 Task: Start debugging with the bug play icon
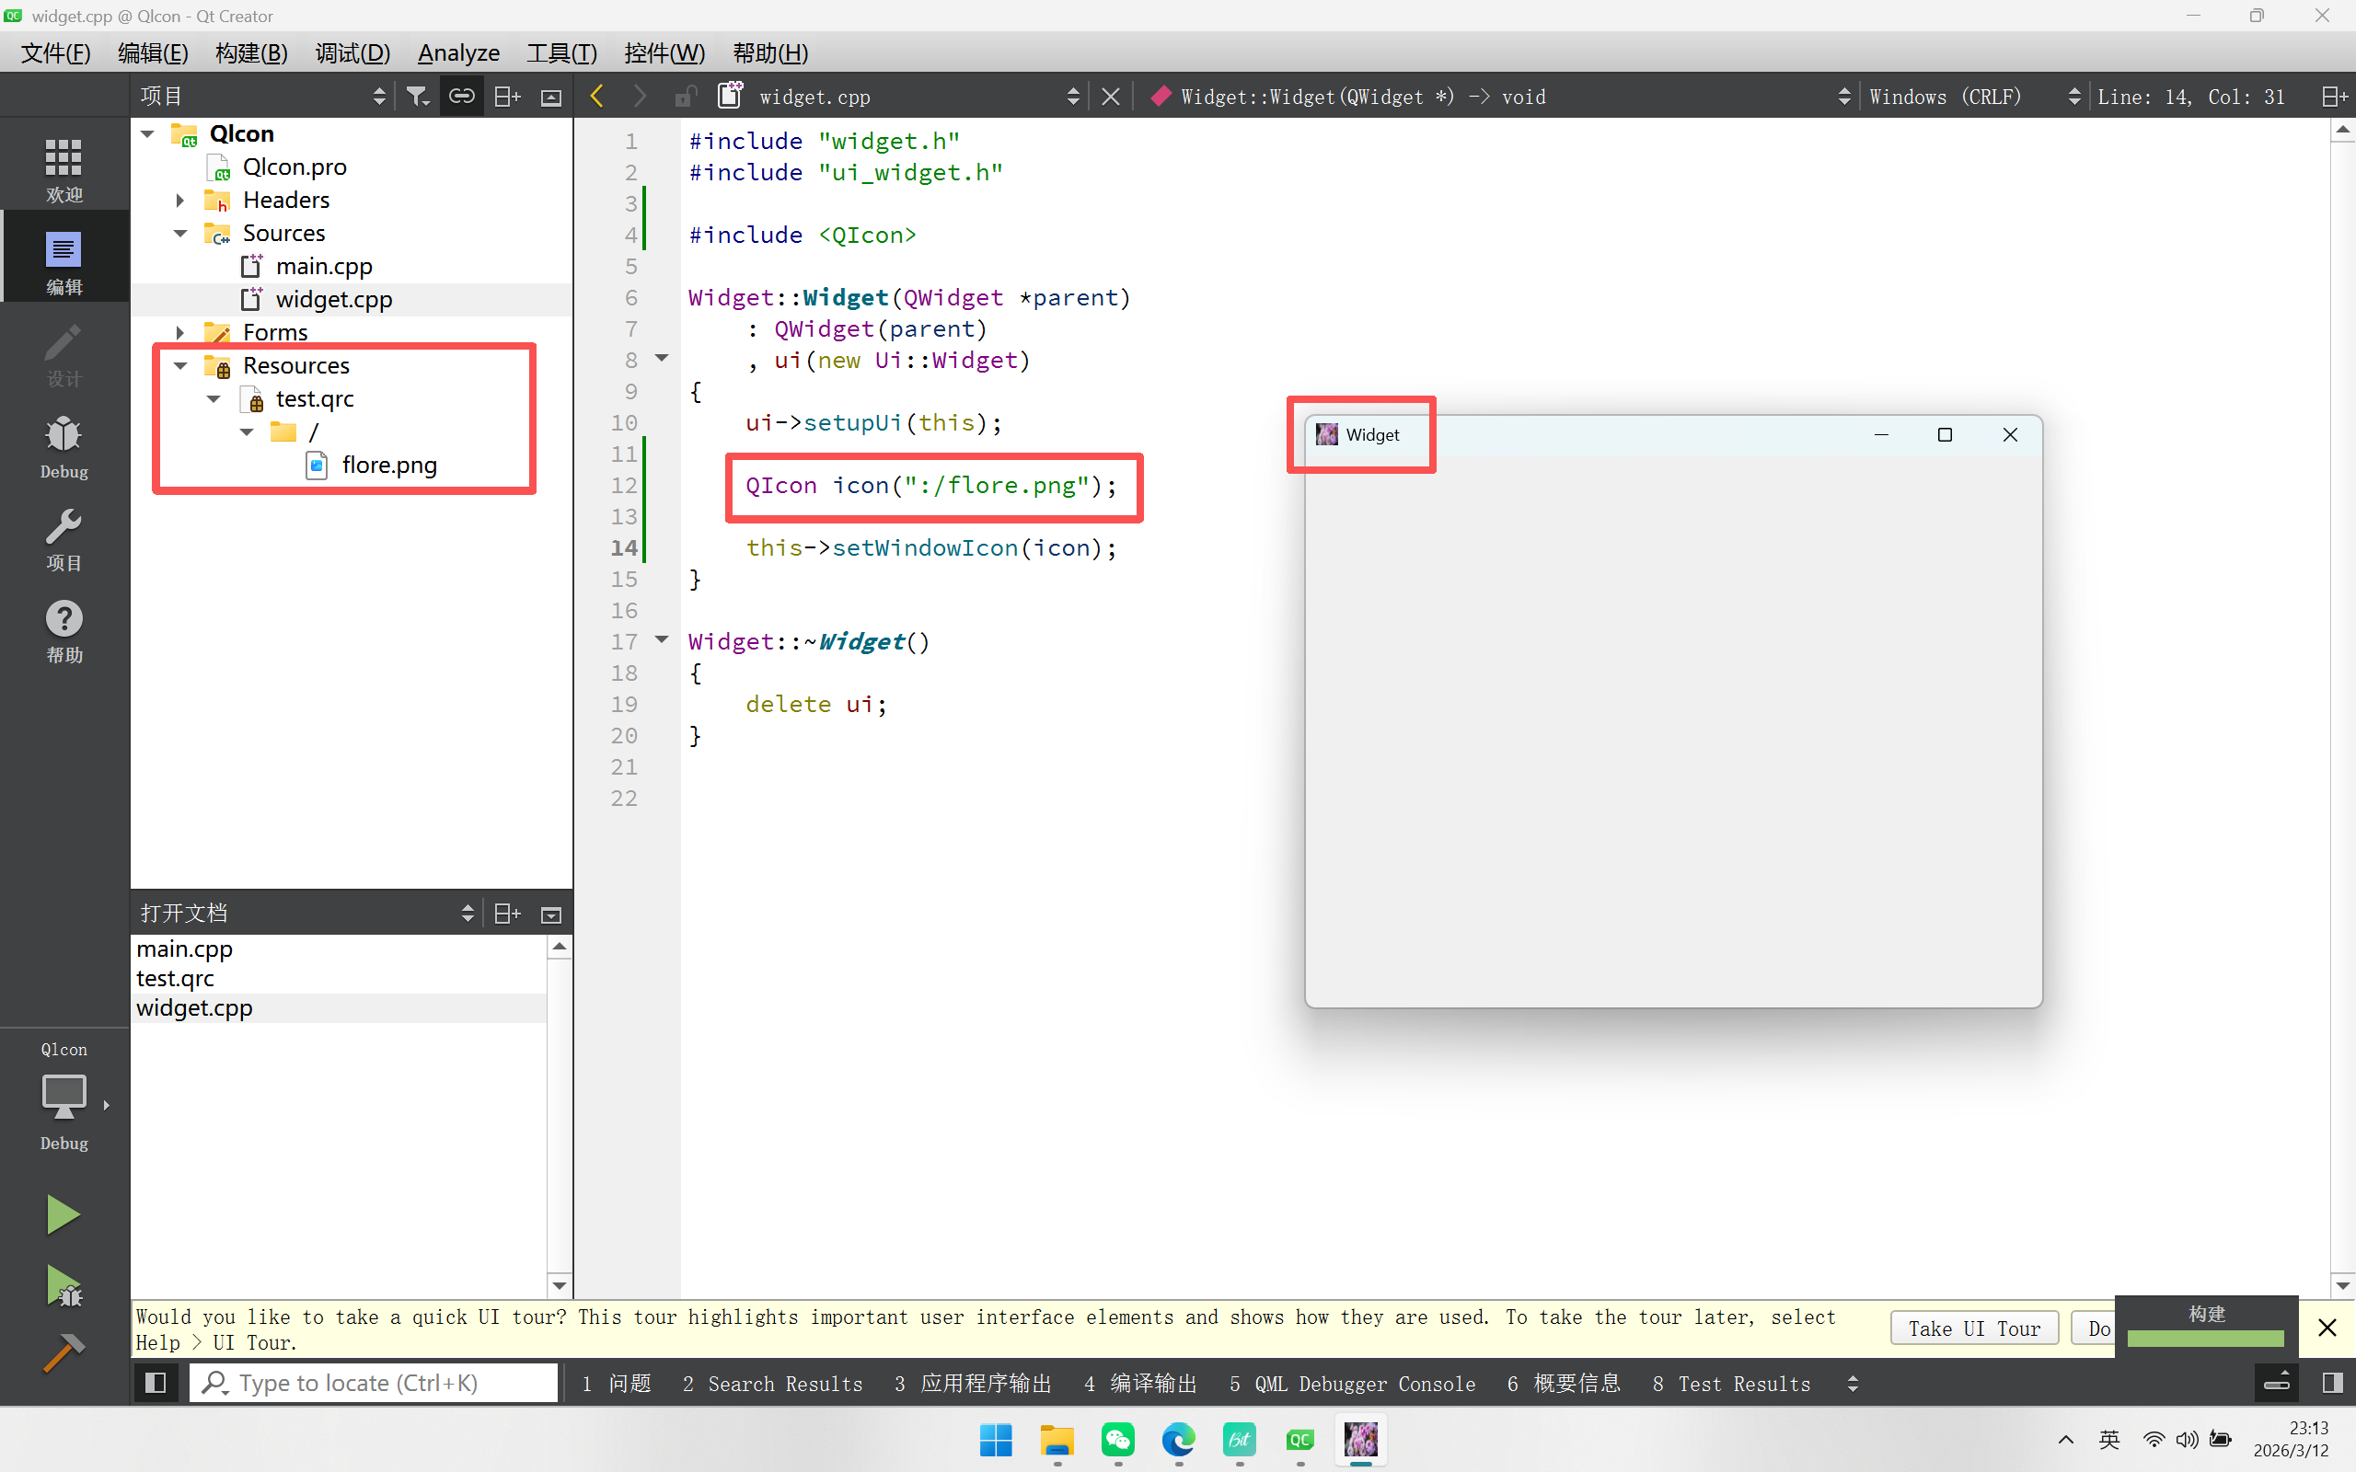click(x=64, y=1286)
